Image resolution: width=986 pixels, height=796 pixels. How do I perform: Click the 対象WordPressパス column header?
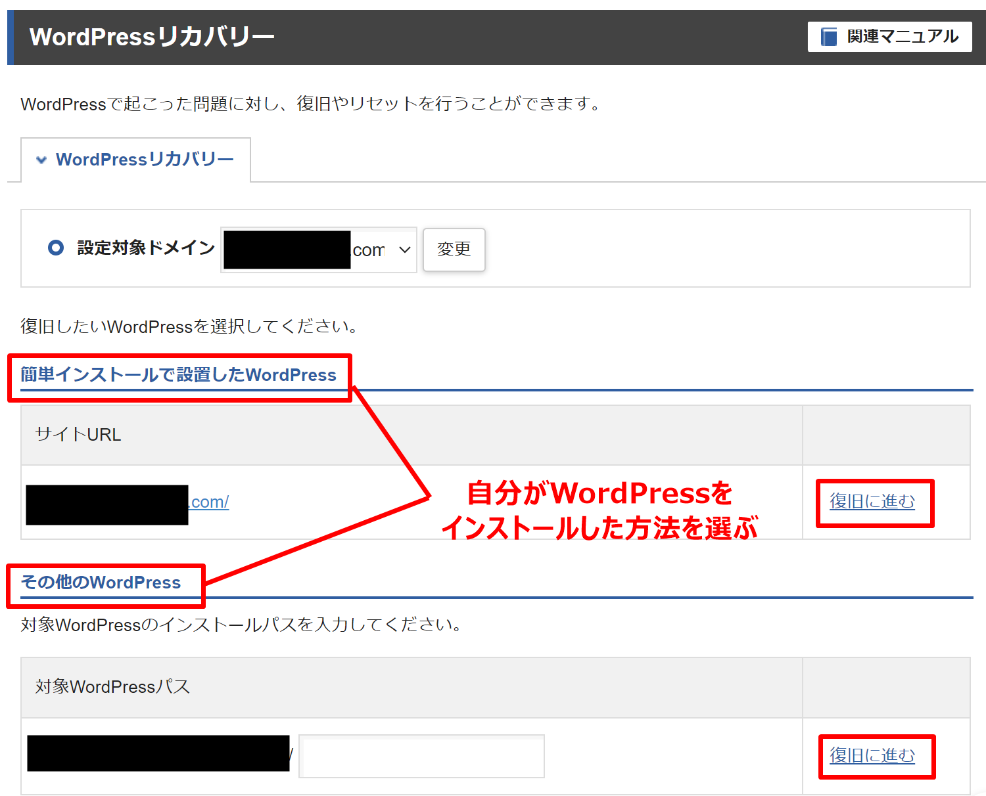click(x=411, y=687)
